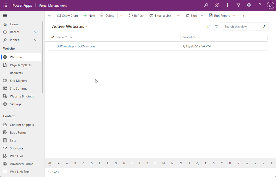
Task: Click the plus quick create icon
Action: coord(227,5)
